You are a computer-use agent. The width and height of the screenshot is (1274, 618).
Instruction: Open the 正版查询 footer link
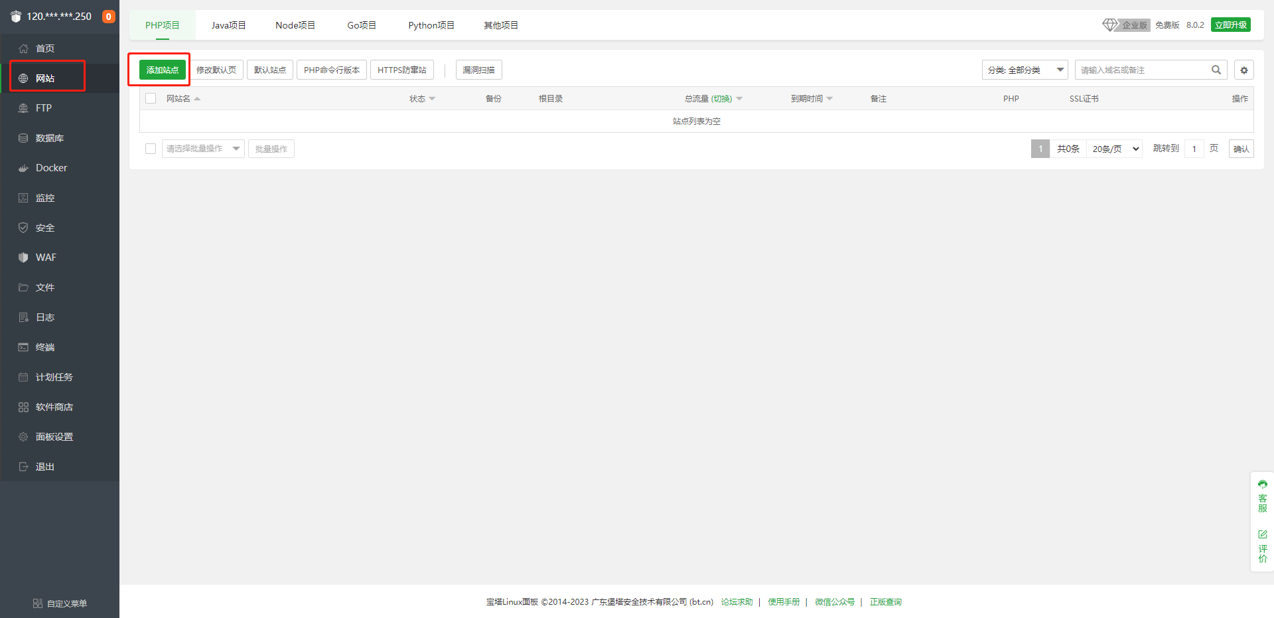click(886, 602)
